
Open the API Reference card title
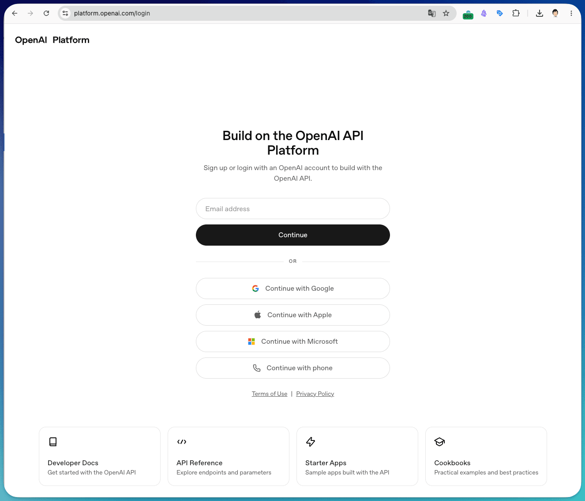[199, 463]
